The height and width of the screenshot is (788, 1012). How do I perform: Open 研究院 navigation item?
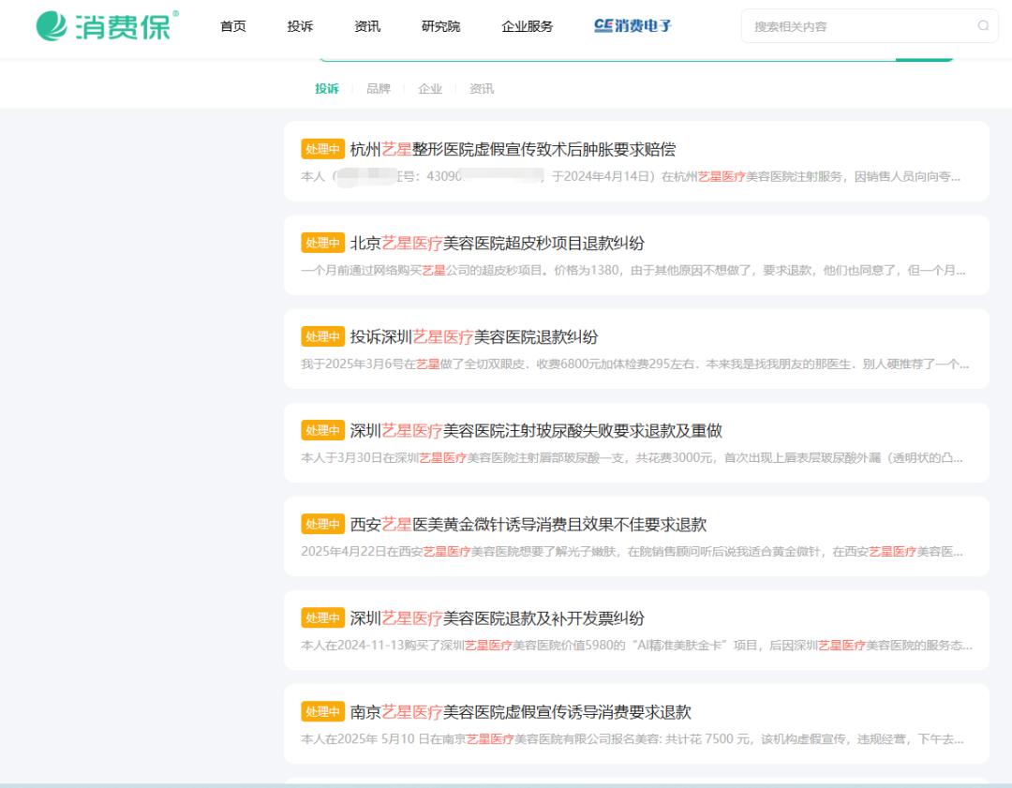tap(440, 26)
